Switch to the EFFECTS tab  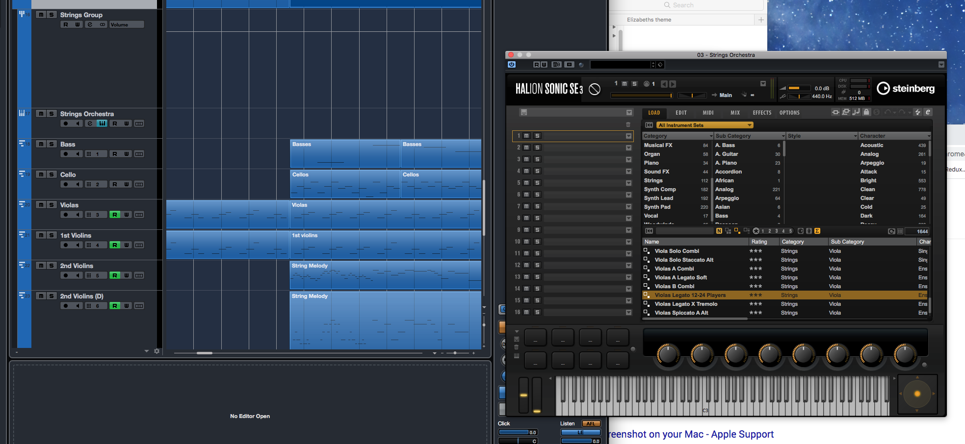pyautogui.click(x=762, y=113)
